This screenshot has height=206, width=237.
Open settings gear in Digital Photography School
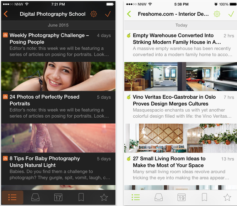93,14
